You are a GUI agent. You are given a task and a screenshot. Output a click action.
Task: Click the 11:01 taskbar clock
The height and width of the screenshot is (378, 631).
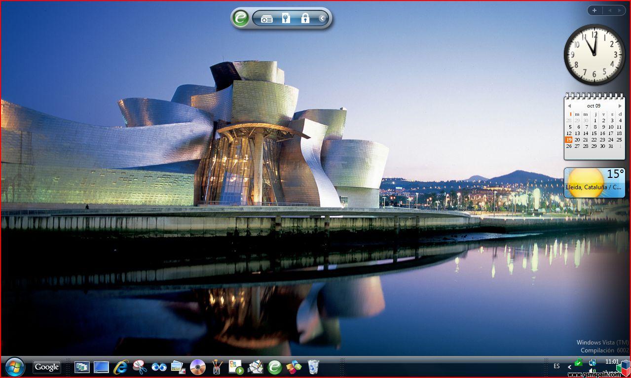point(612,362)
